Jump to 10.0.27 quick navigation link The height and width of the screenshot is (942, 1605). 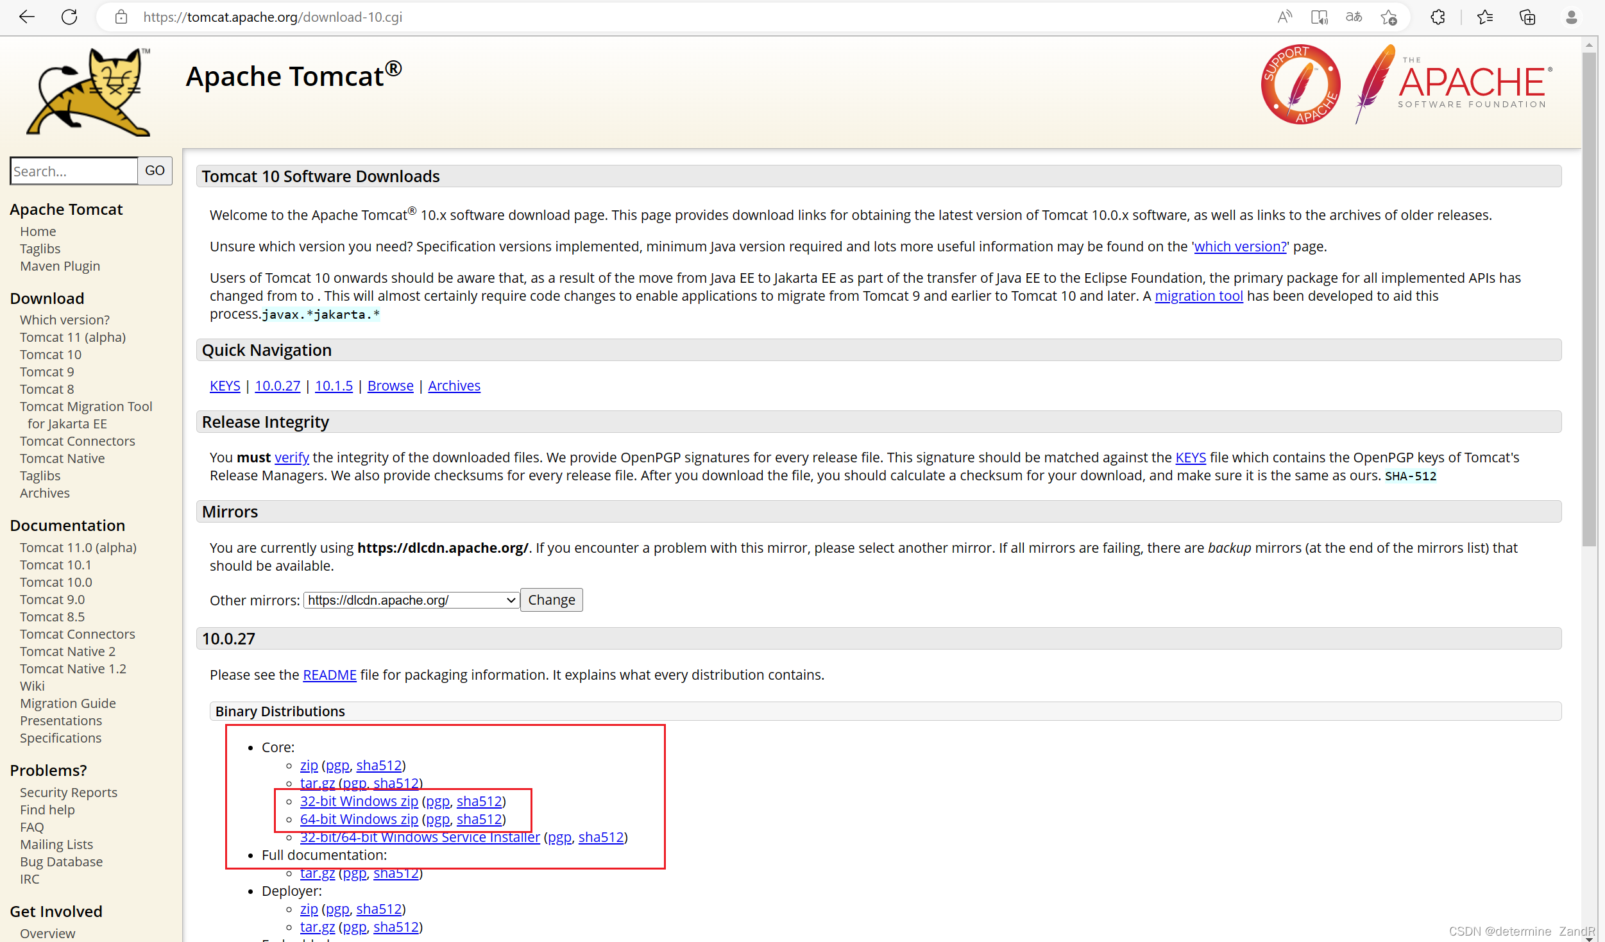point(277,385)
